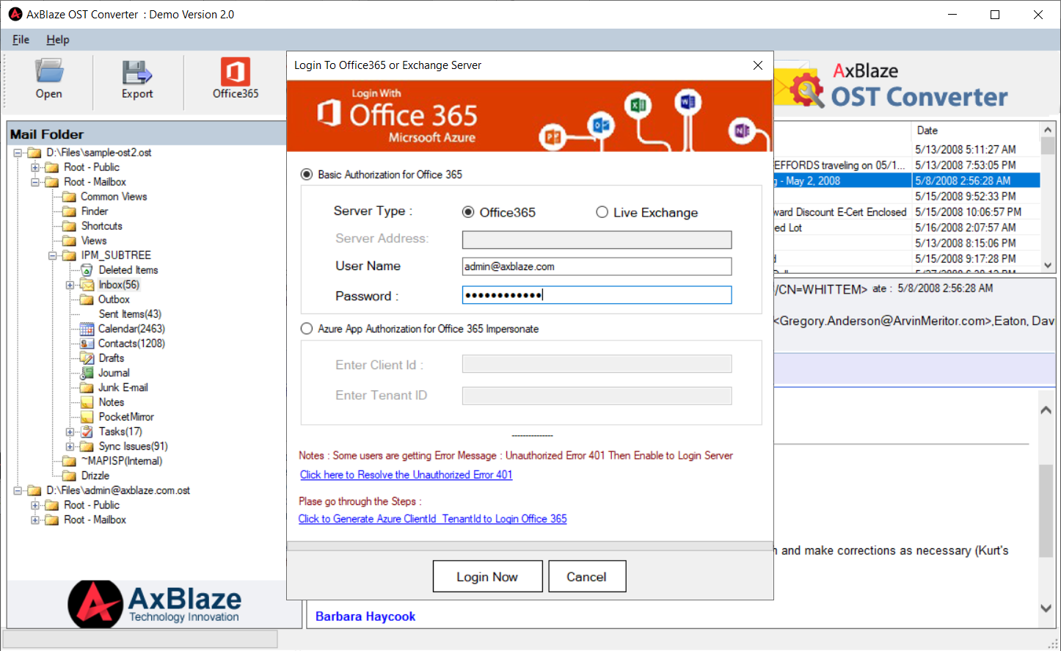The height and width of the screenshot is (651, 1061).
Task: Expand the Tasks(17) node
Action: pos(70,432)
